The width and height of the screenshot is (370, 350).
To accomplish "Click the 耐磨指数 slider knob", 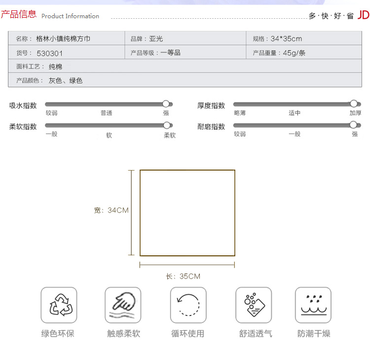I will point(353,125).
